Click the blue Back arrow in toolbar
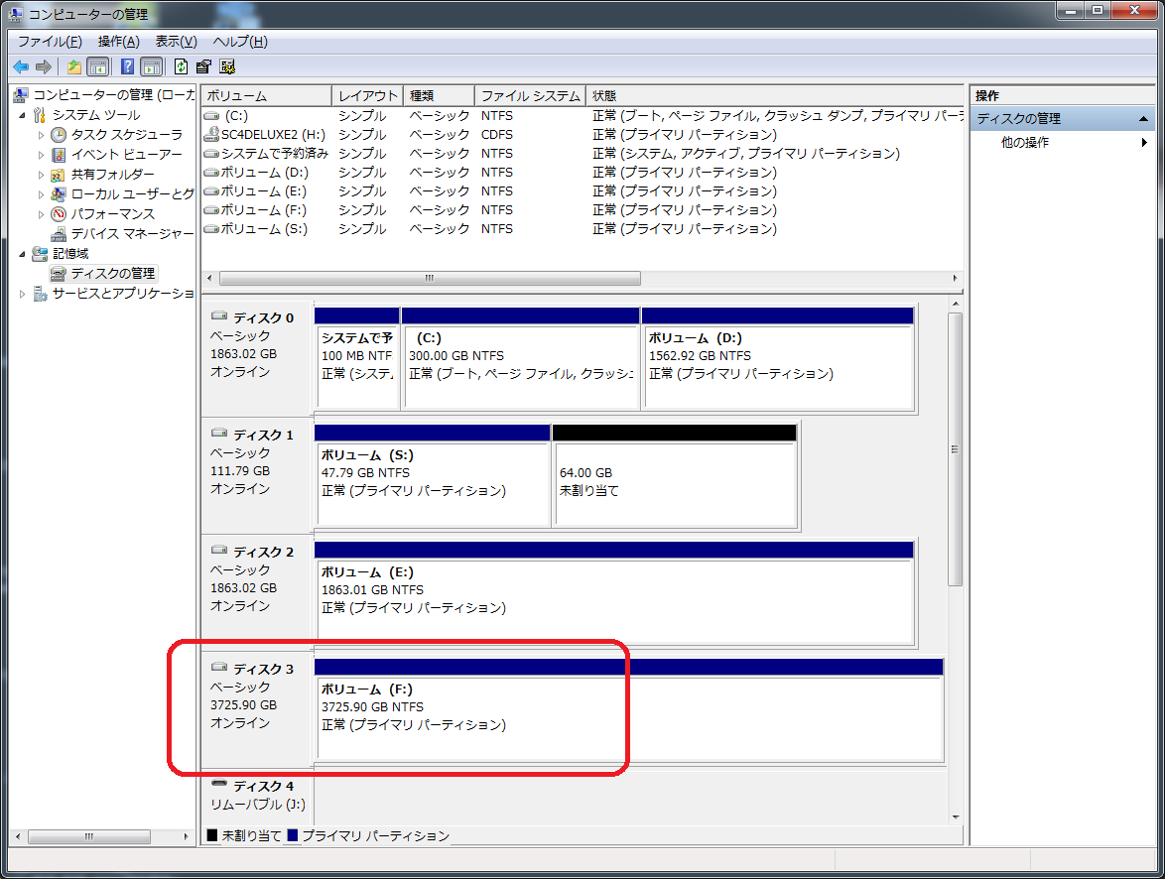This screenshot has width=1165, height=879. (21, 66)
